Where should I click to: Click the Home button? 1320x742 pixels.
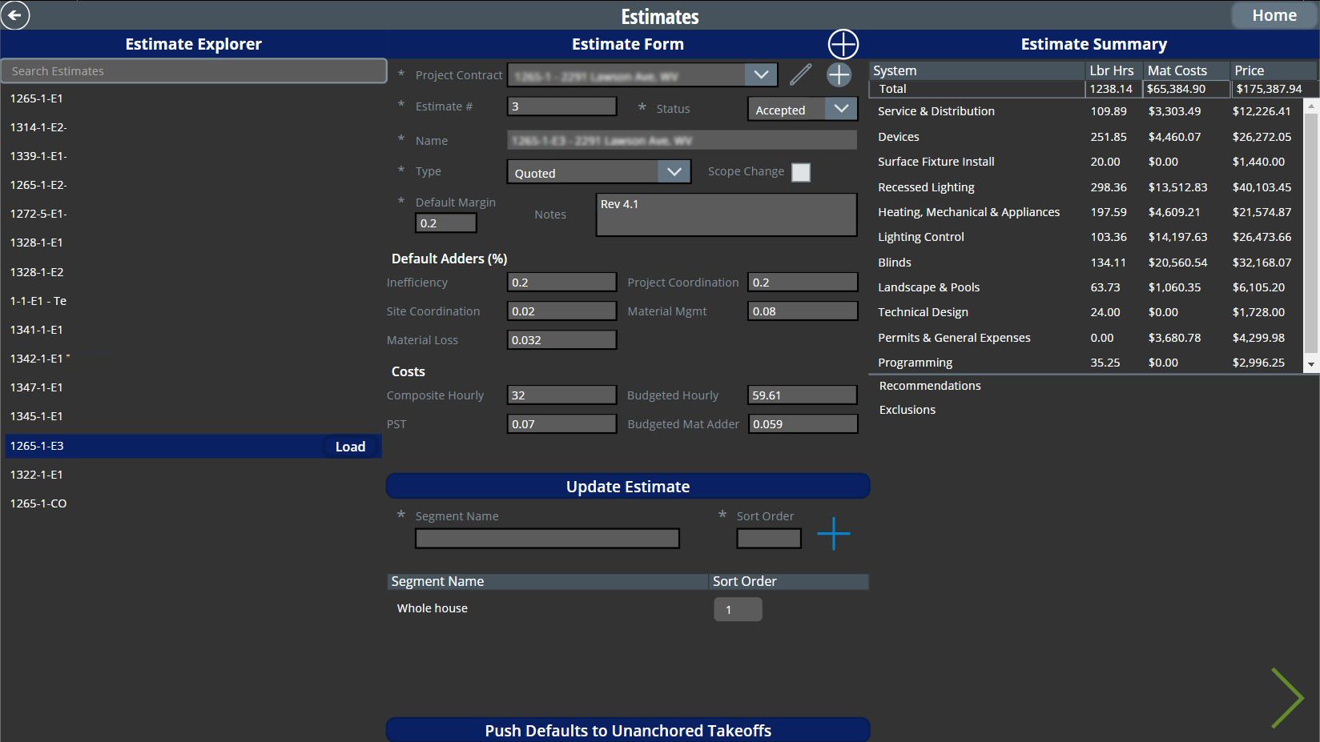pos(1274,14)
